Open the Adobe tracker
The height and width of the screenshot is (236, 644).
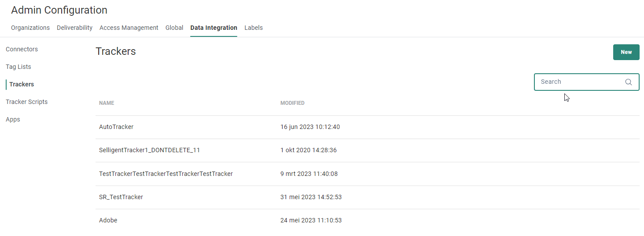(x=108, y=220)
